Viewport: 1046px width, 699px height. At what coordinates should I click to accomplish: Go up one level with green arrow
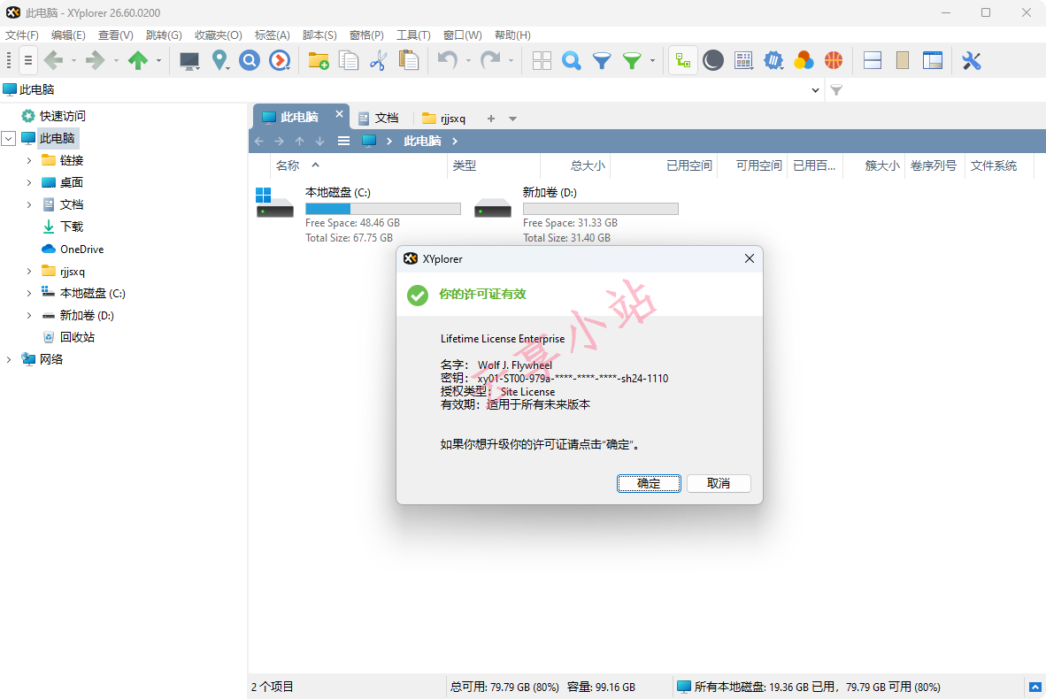[138, 61]
